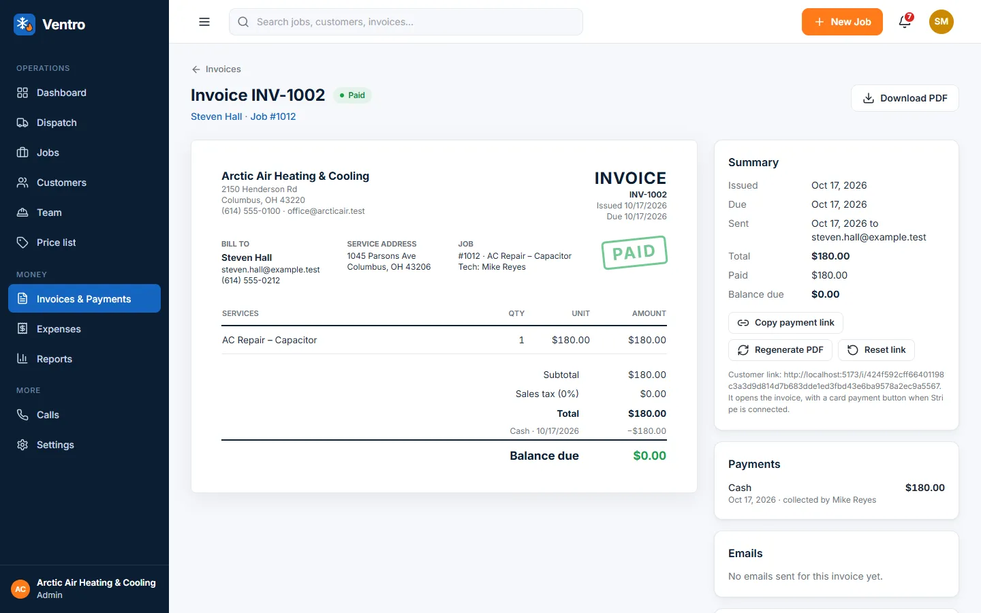Go back to Invoices list
Viewport: 981px width, 613px height.
pos(216,69)
